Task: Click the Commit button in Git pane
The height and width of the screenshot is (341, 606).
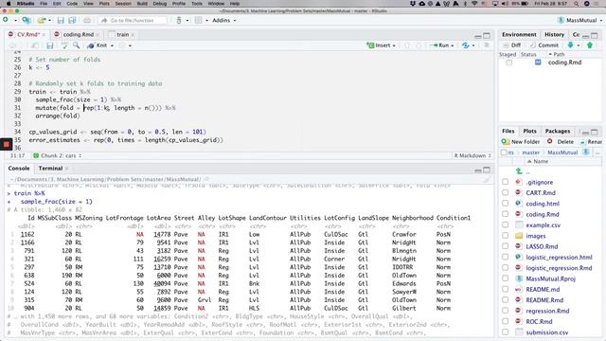Action: pos(544,45)
